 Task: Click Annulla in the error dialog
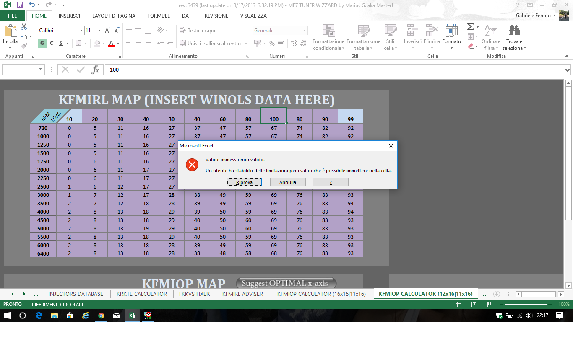[x=288, y=182]
